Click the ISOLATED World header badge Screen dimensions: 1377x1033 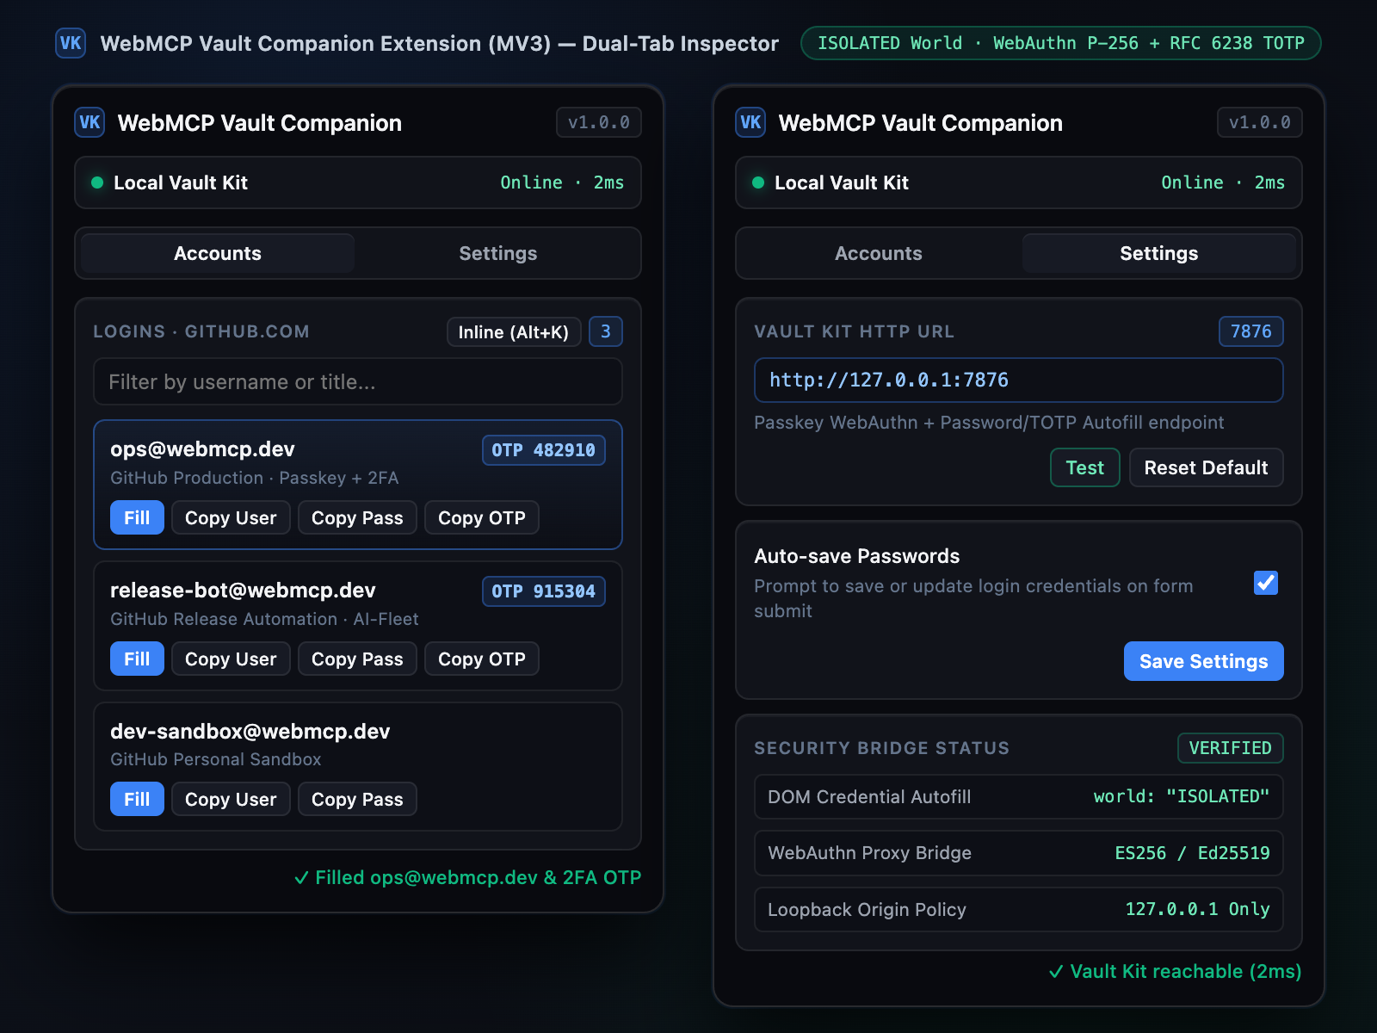(x=1061, y=43)
